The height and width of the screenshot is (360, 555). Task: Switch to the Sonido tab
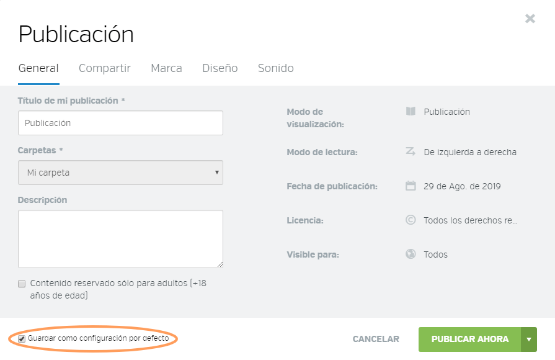pos(275,68)
